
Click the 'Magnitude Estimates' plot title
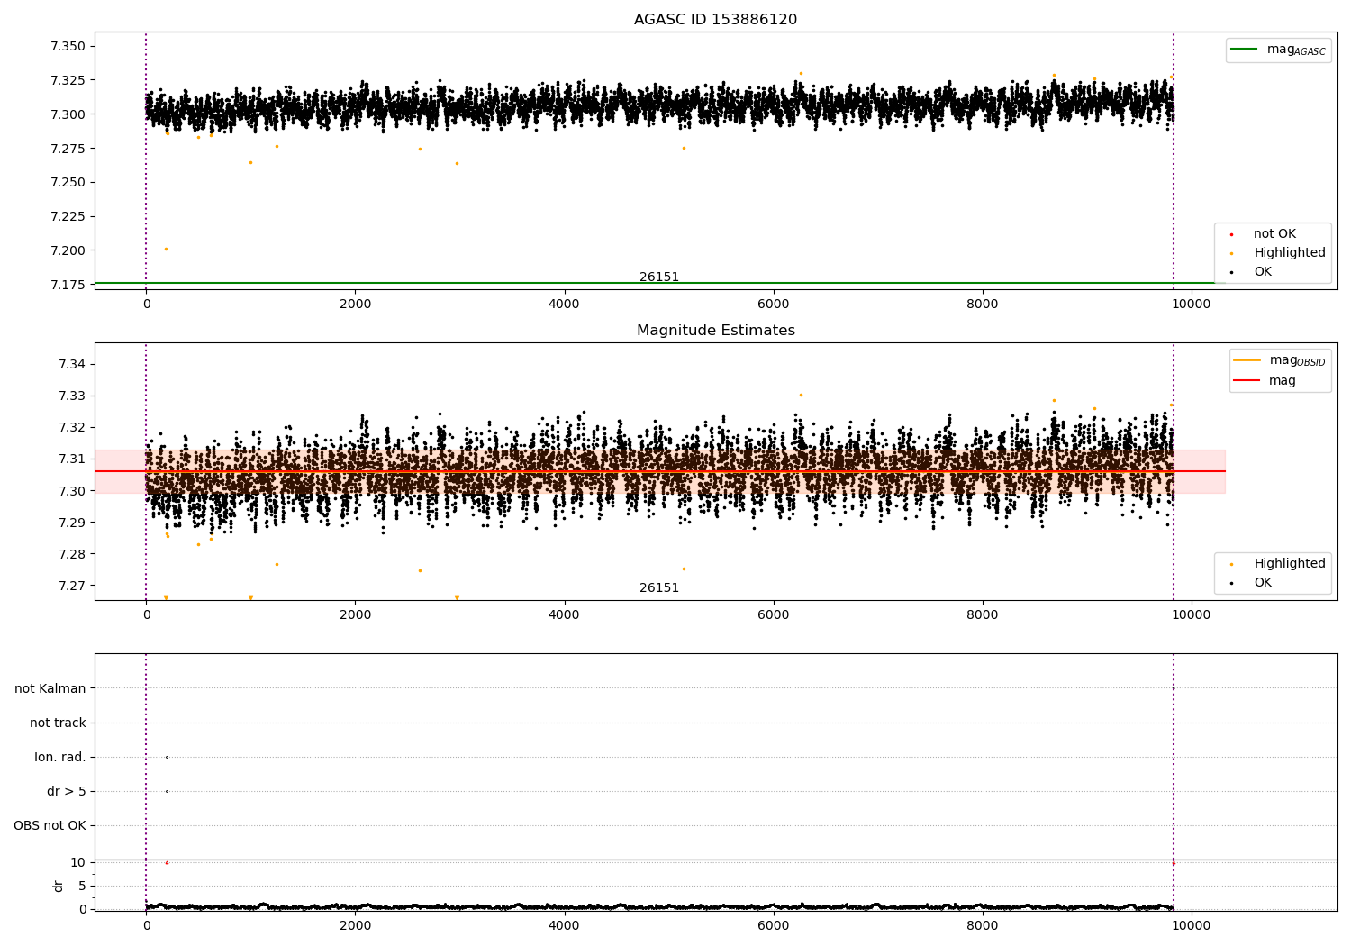tap(715, 331)
